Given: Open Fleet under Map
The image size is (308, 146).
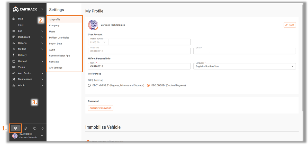Looking at the screenshot, I should pos(21,25).
